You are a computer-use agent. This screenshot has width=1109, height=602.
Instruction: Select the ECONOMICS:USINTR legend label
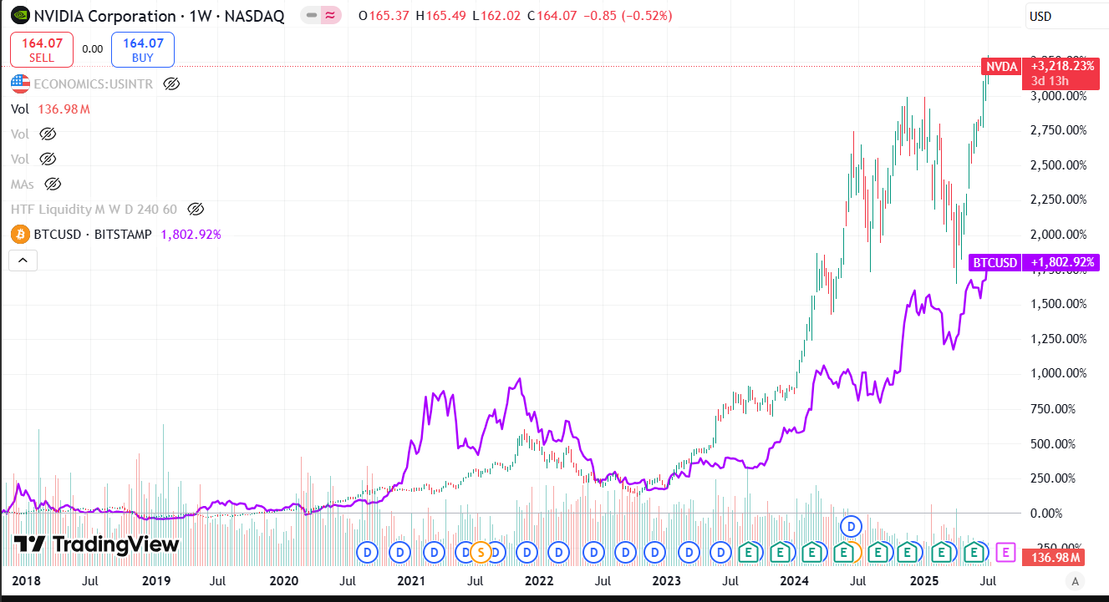94,83
